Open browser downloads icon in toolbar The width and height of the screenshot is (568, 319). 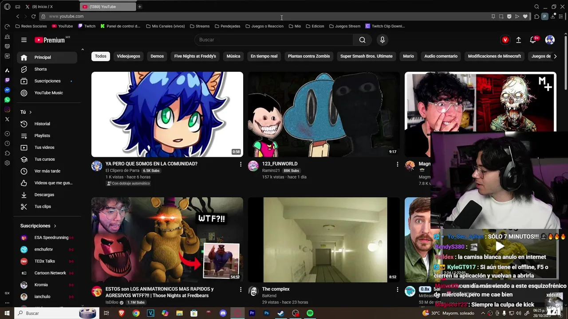pos(552,16)
